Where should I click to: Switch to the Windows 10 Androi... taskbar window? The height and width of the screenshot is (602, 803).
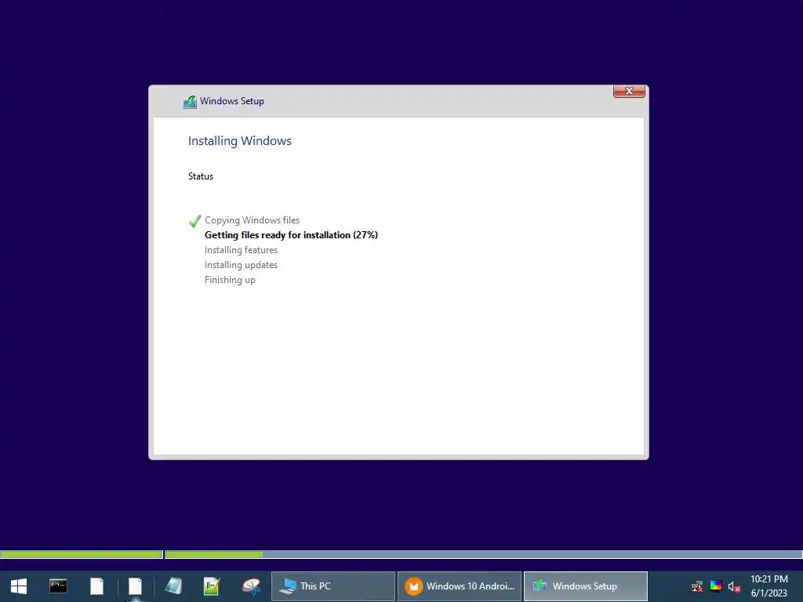(x=460, y=586)
